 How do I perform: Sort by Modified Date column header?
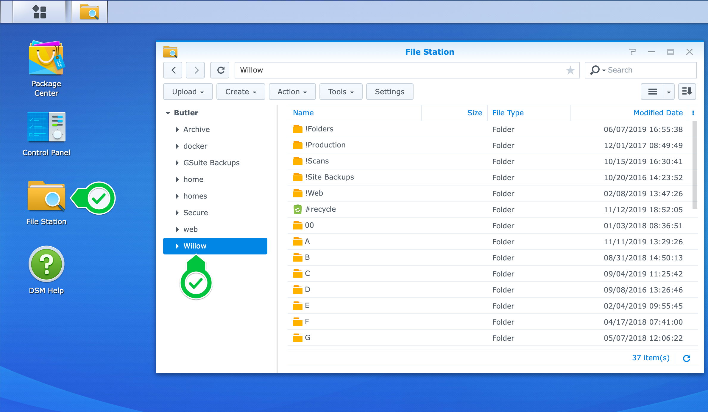658,113
